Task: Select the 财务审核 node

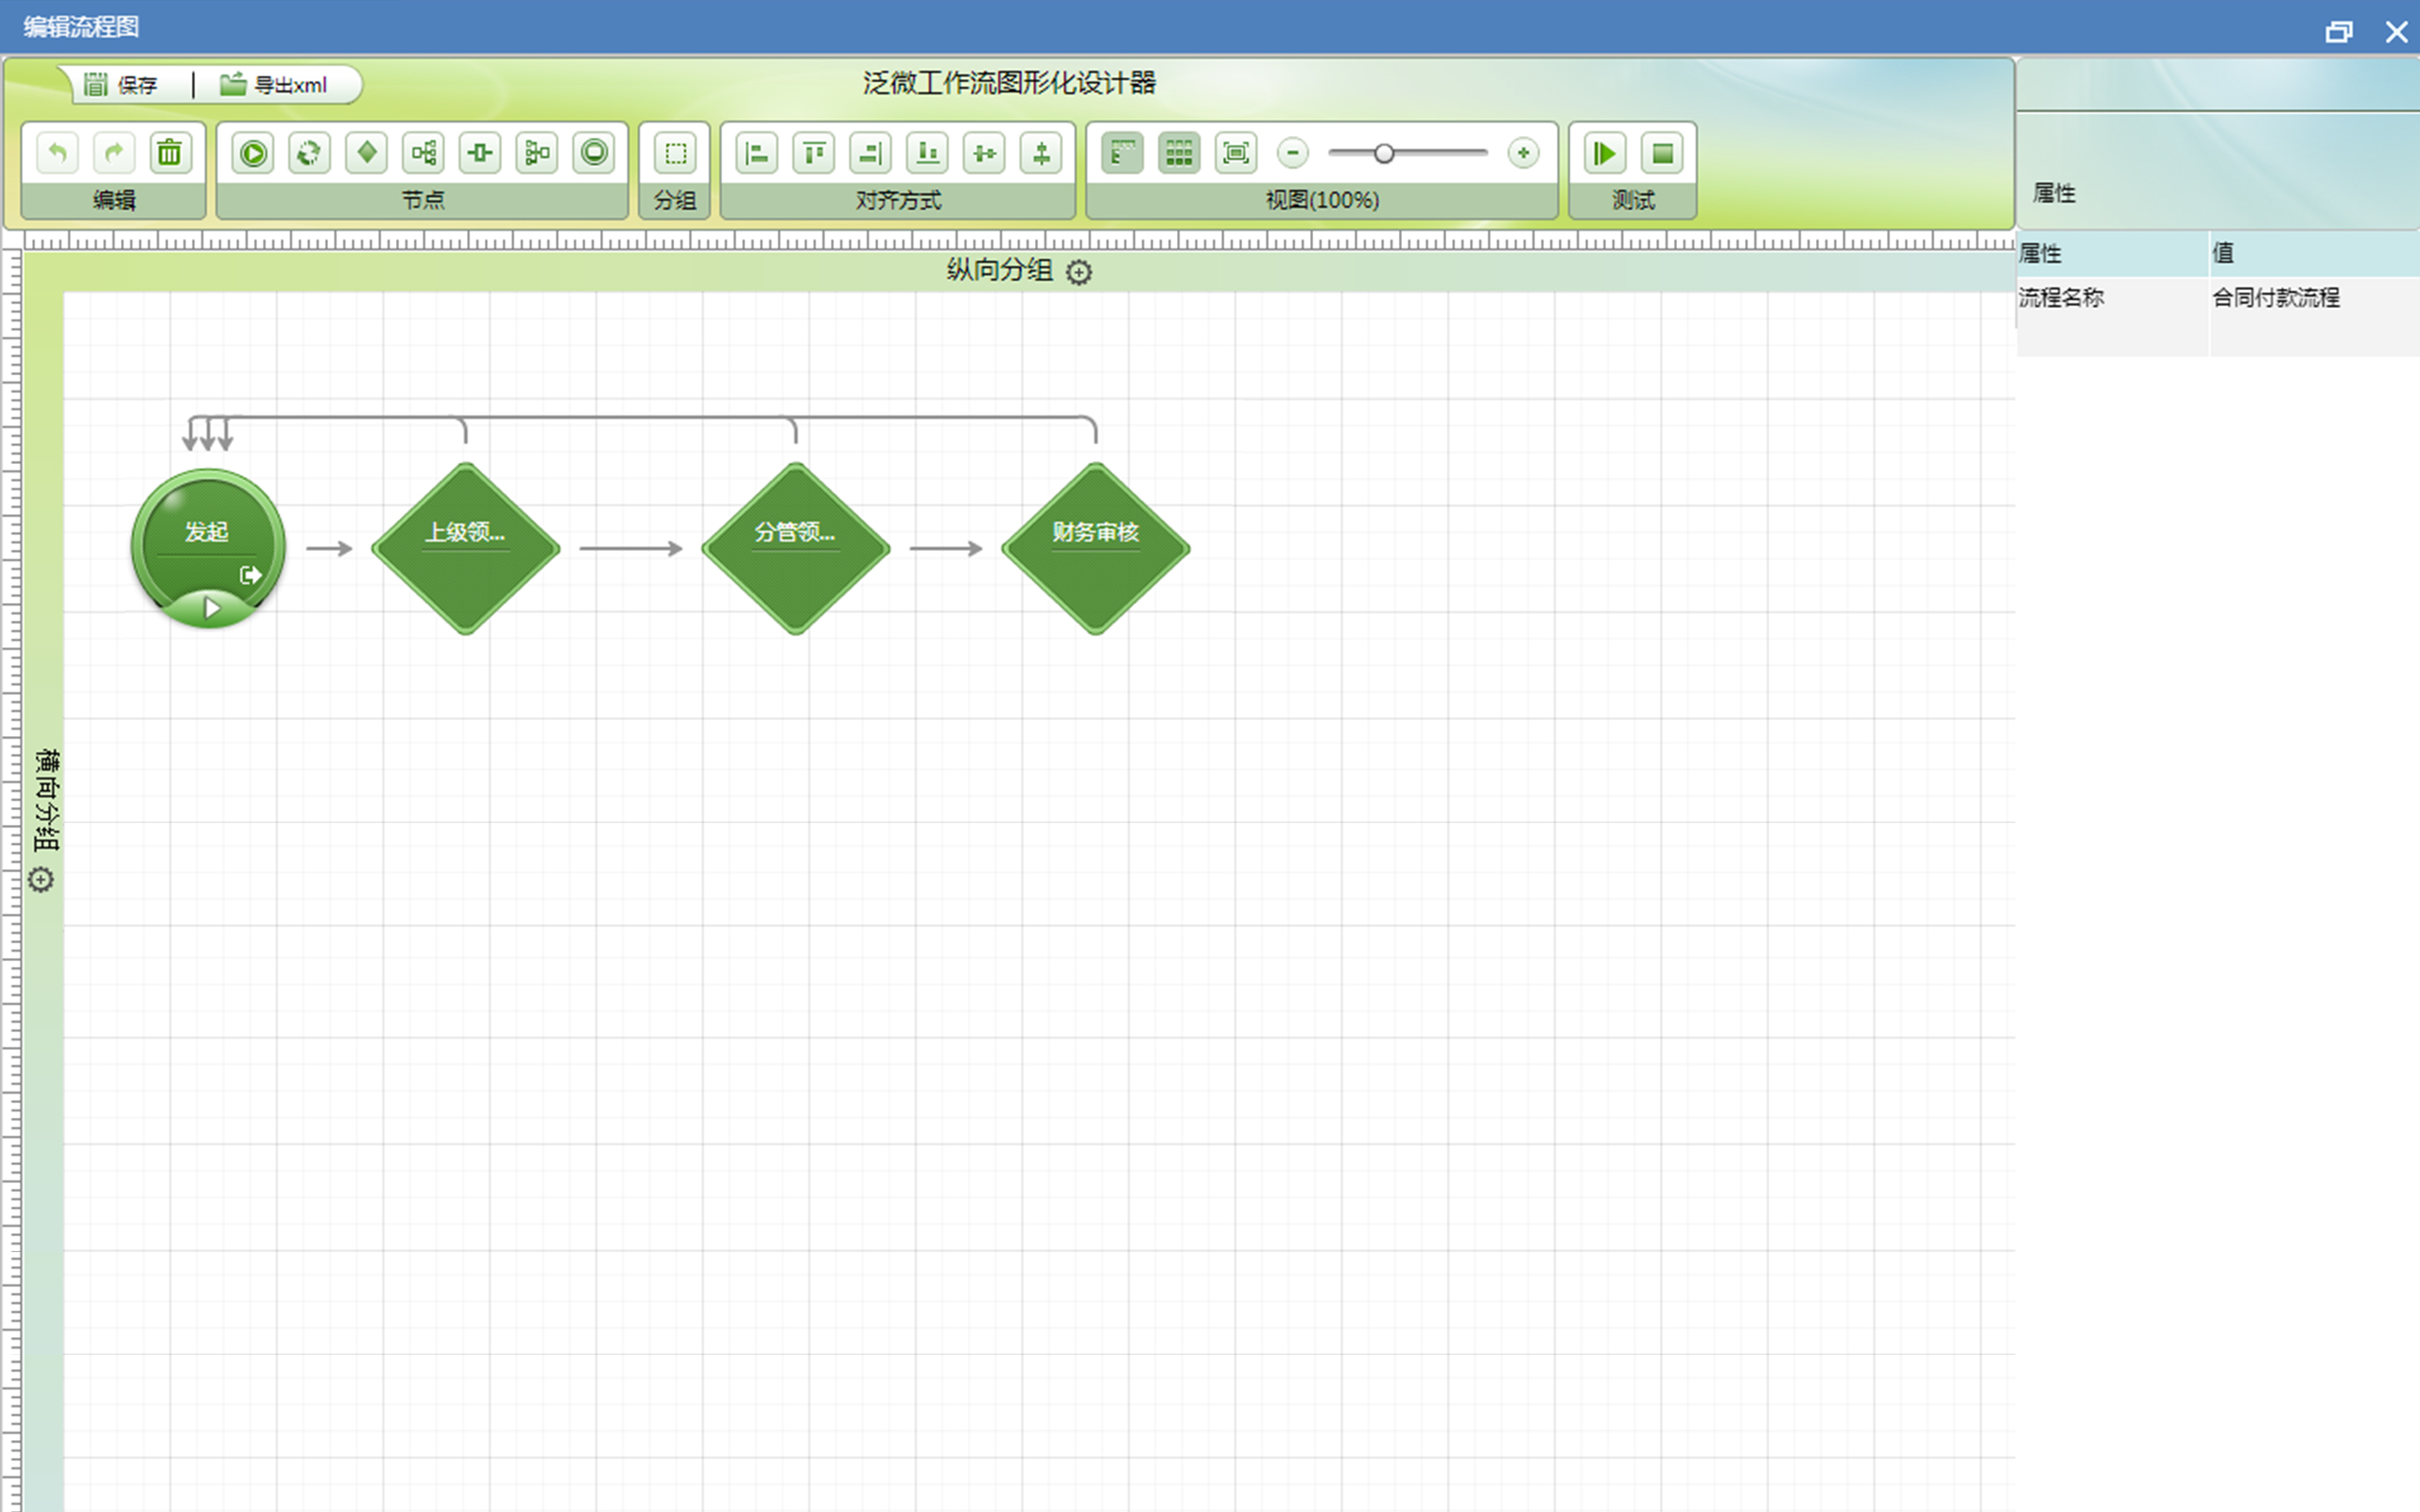Action: (x=1095, y=548)
